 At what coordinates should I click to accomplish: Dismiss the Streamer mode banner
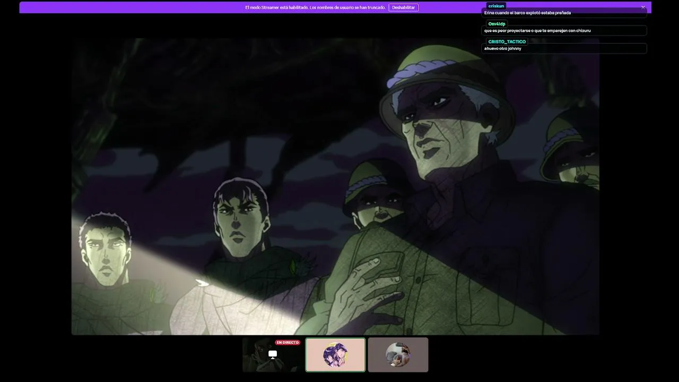coord(643,7)
